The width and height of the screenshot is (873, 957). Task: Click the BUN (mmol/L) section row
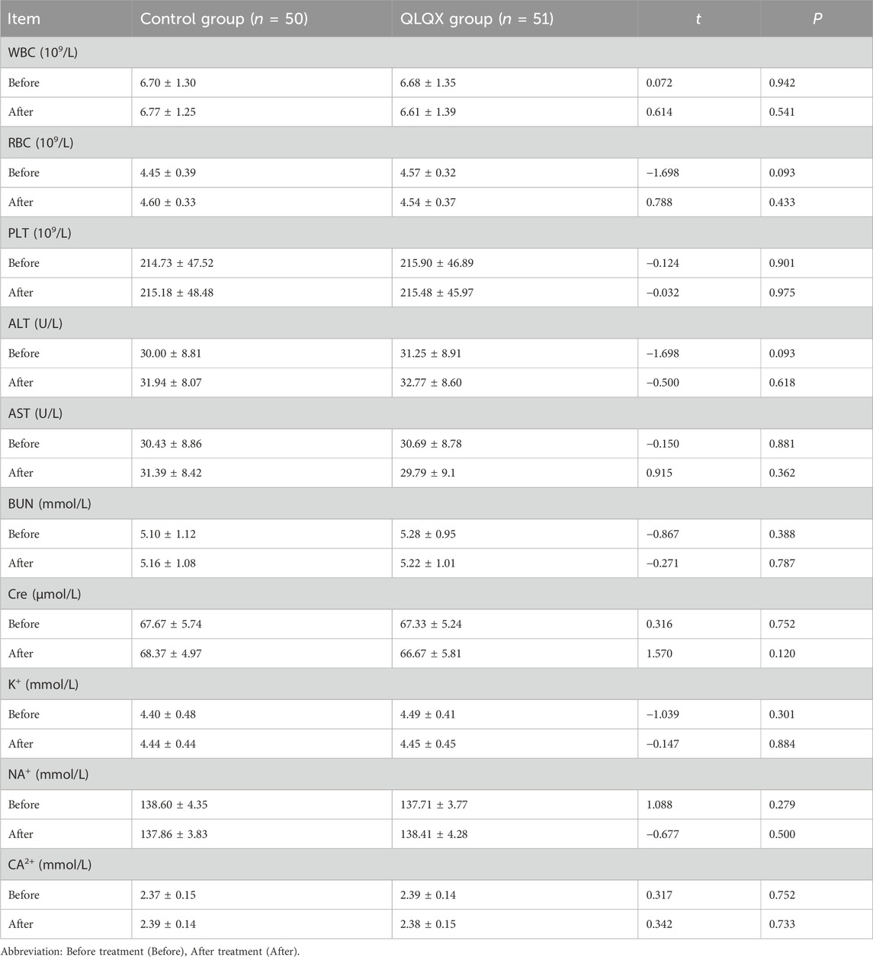pyautogui.click(x=436, y=504)
